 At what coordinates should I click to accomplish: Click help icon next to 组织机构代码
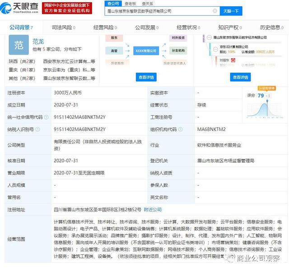[181, 130]
